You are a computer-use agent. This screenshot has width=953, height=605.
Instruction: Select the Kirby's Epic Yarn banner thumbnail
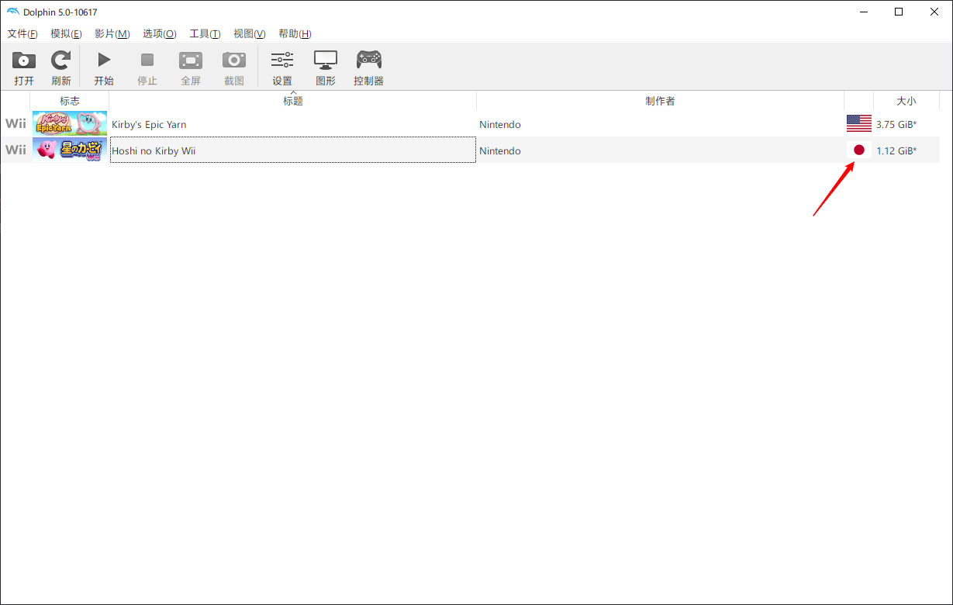pyautogui.click(x=70, y=124)
